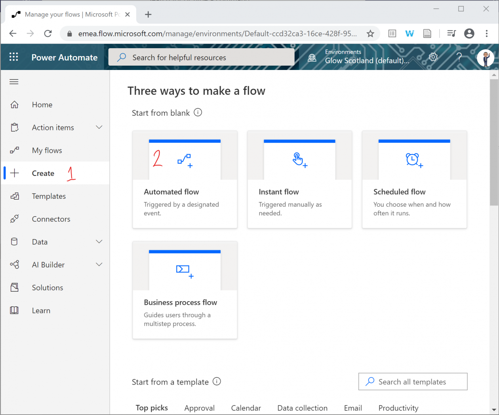Image resolution: width=499 pixels, height=415 pixels.
Task: Reload the page in the browser
Action: click(48, 34)
